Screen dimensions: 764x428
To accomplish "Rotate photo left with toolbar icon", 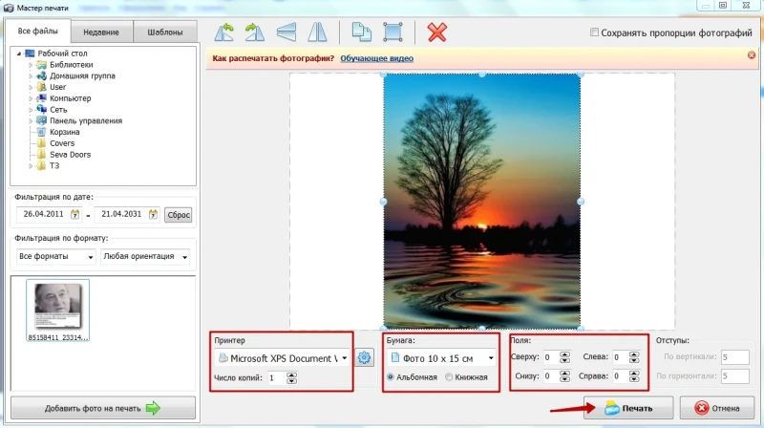I will click(224, 32).
